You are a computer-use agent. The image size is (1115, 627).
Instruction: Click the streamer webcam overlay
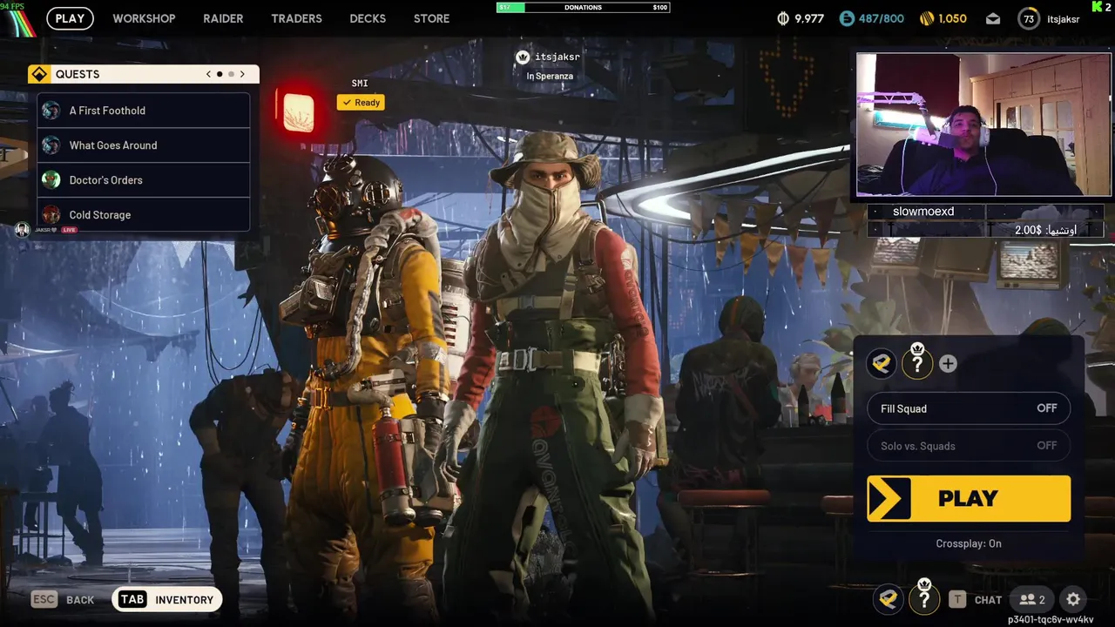(x=984, y=125)
